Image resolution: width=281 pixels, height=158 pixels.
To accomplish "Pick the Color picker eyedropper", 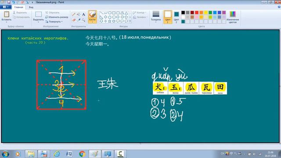I will pos(79,20).
